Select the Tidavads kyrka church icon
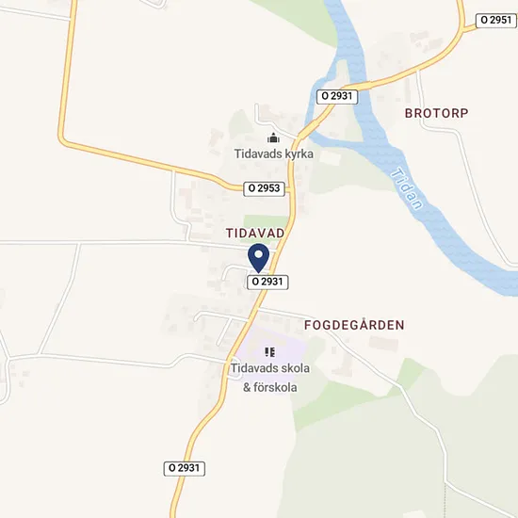518x518 pixels. [x=273, y=138]
